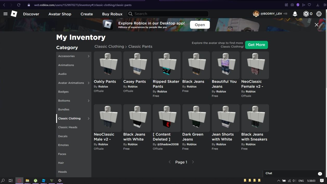Go to the previous inventory page
The height and width of the screenshot is (184, 327).
pyautogui.click(x=170, y=162)
